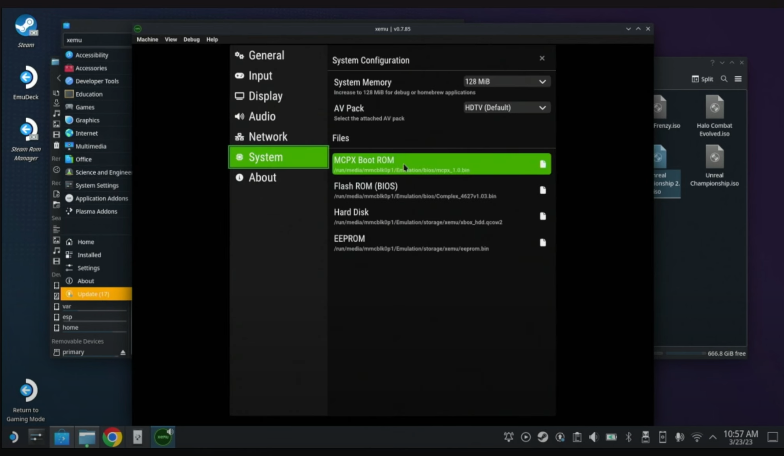Open the EmuDeck desktop shortcut
784x456 pixels.
coord(26,83)
